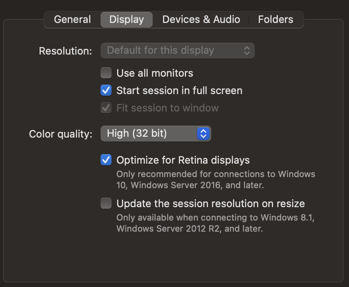Click the Color quality label
The image size is (349, 287).
[x=60, y=134]
